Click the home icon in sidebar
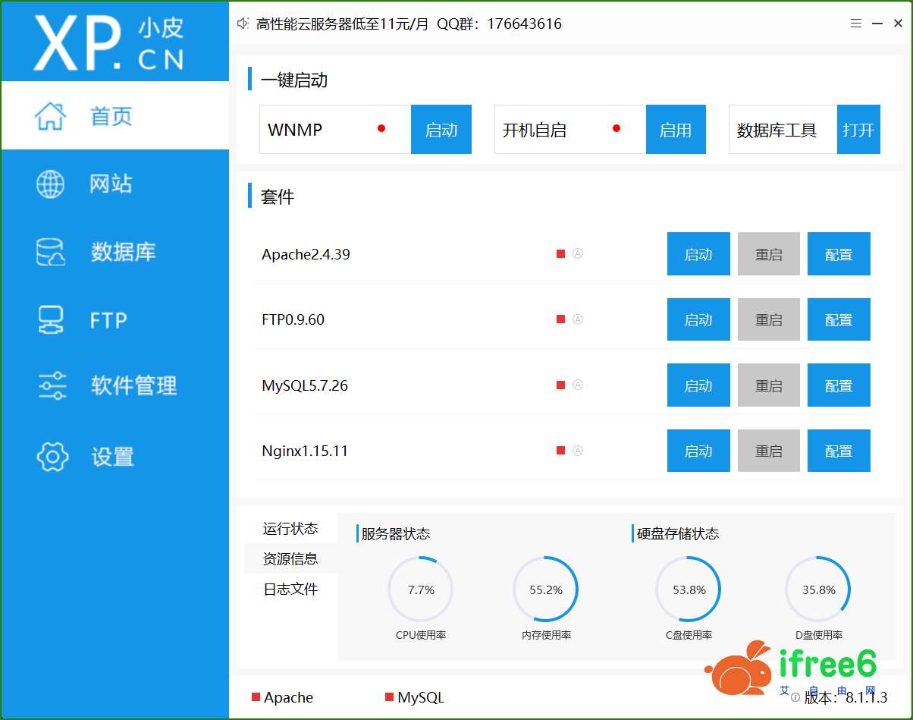Screen dimensions: 913x720 point(50,116)
